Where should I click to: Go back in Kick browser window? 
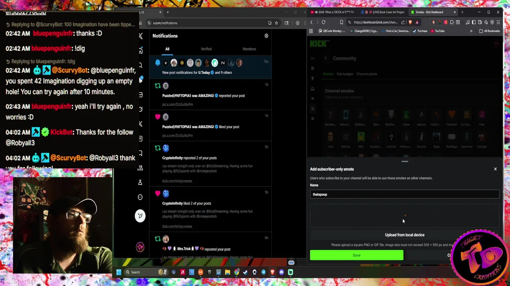(x=311, y=22)
